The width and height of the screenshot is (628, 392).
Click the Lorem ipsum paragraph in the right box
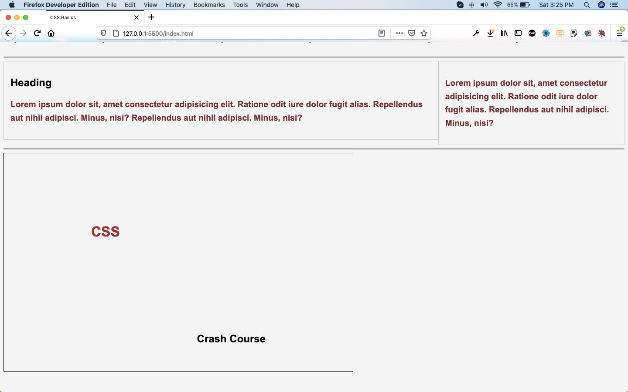tap(527, 103)
